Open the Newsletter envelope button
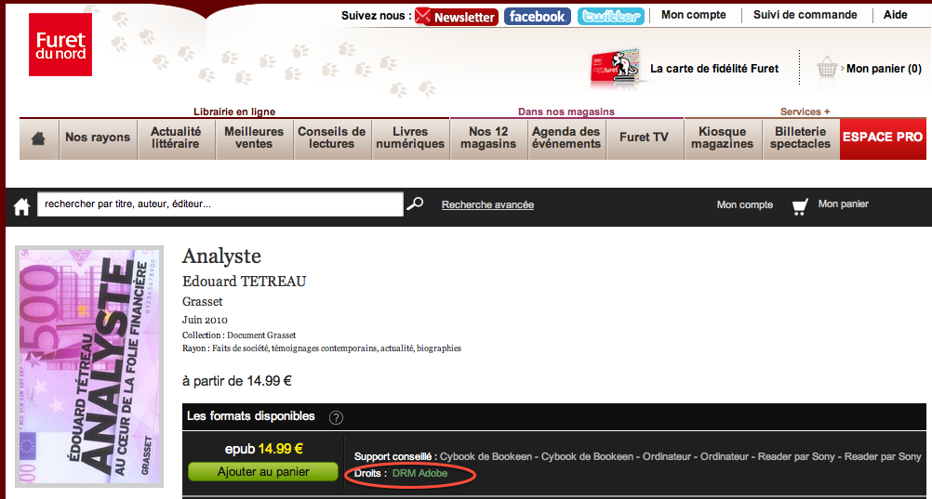932x499 pixels. click(x=457, y=17)
